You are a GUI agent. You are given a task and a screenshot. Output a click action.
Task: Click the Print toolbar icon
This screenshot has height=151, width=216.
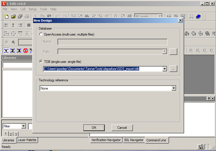pos(27,16)
